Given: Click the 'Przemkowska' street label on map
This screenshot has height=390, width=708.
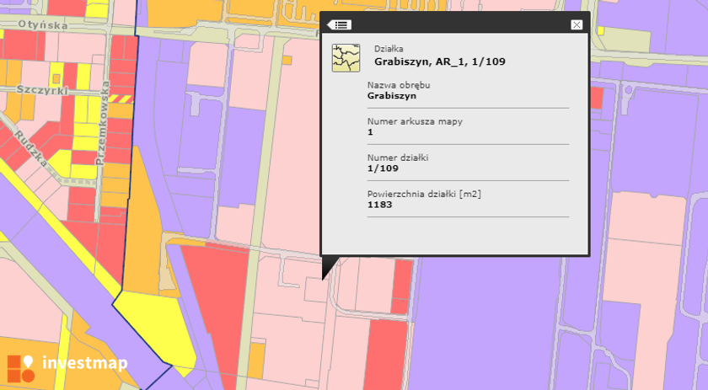Looking at the screenshot, I should point(103,122).
